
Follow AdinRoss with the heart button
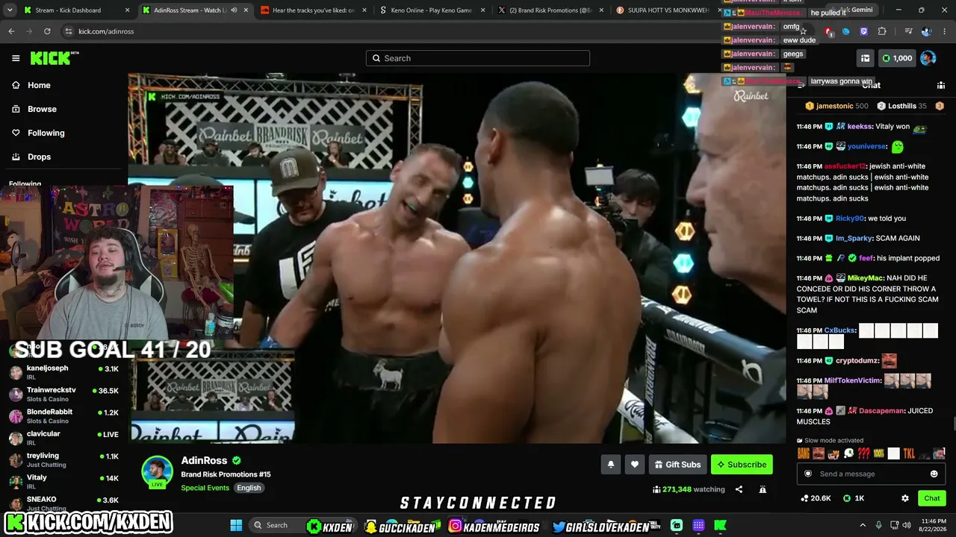pyautogui.click(x=635, y=465)
